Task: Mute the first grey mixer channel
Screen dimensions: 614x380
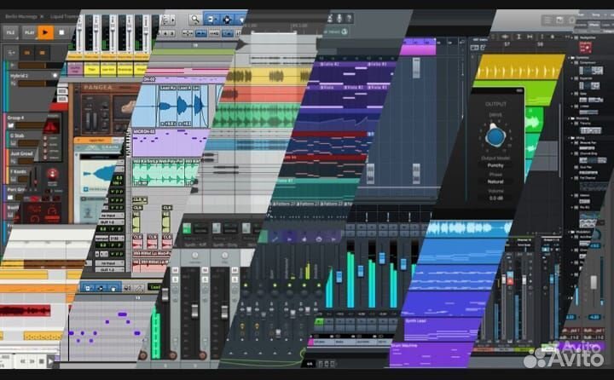Action: [175, 271]
